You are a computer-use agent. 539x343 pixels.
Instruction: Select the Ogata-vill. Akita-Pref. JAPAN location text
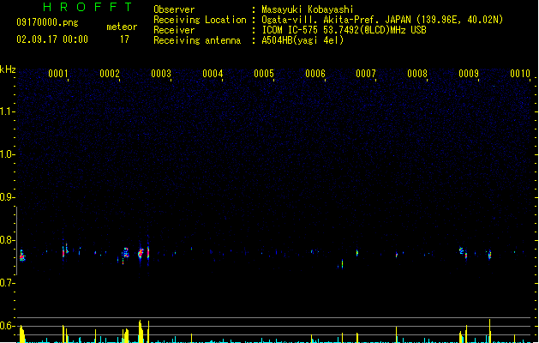click(x=382, y=20)
